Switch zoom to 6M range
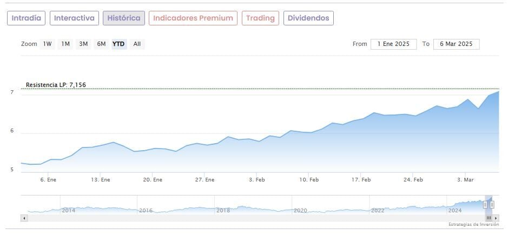Image resolution: width=508 pixels, height=235 pixels. tap(101, 44)
